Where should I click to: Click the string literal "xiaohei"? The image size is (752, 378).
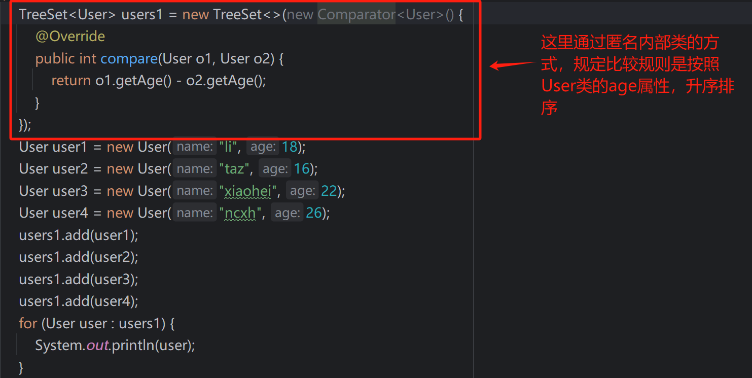tap(249, 191)
